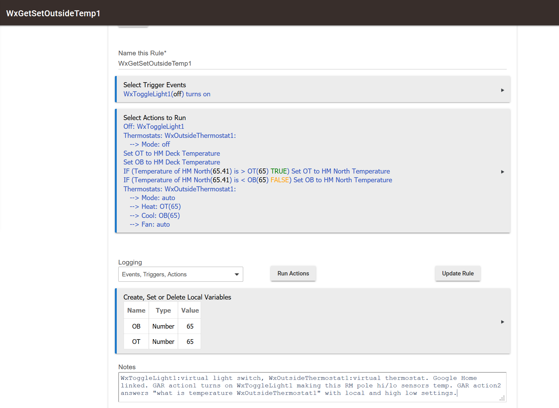The width and height of the screenshot is (559, 408).
Task: Click '--> Fan: auto' line
Action: point(150,224)
